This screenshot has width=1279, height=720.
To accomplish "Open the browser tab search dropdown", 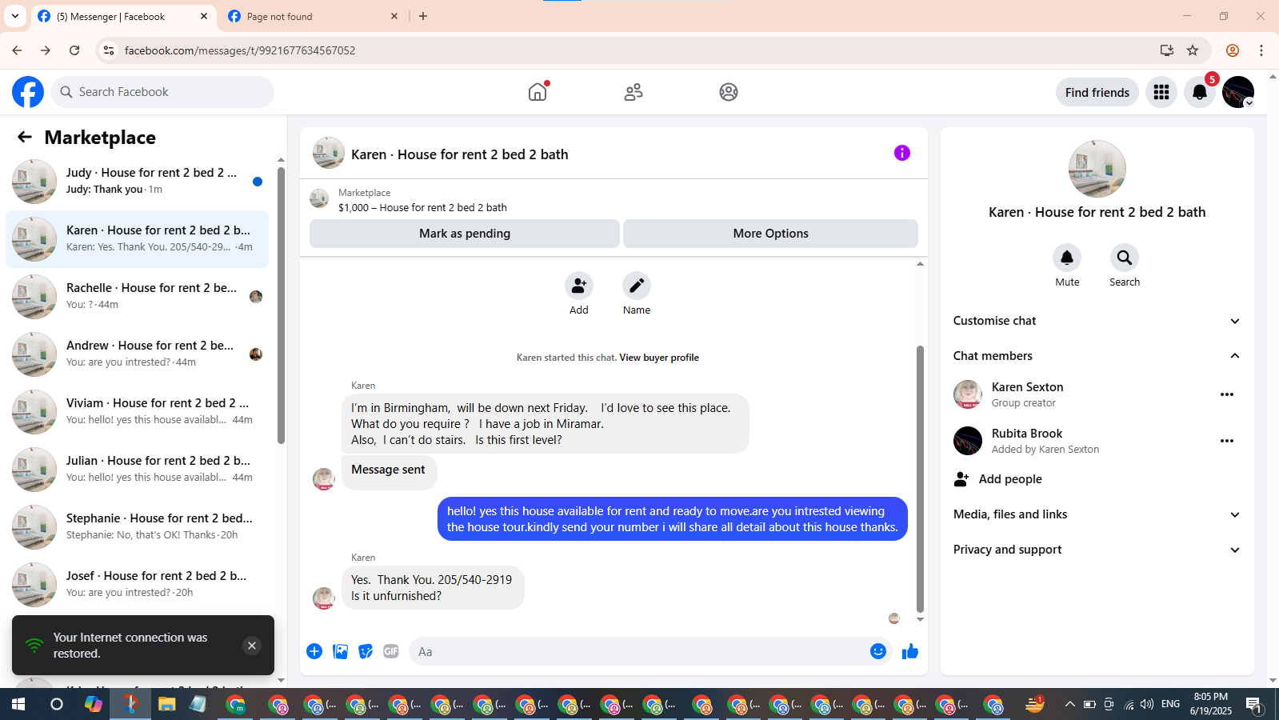I will click(x=15, y=16).
